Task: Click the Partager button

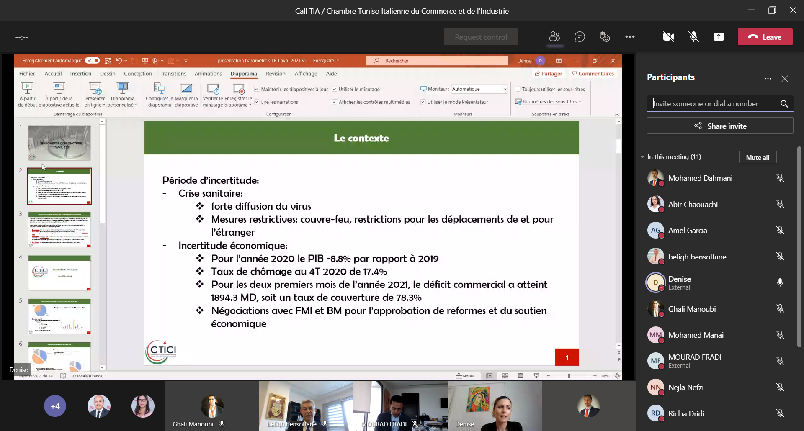Action: click(549, 74)
